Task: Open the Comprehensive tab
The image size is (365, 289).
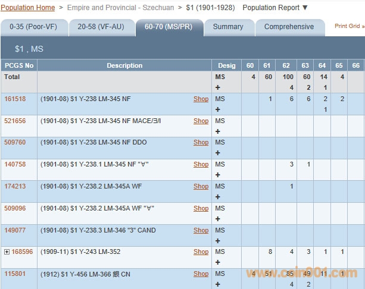Action: tap(289, 27)
